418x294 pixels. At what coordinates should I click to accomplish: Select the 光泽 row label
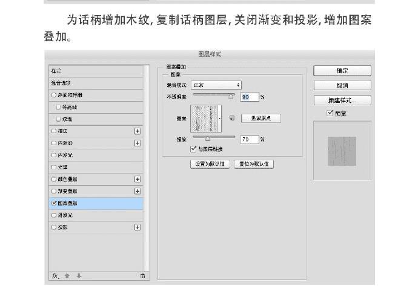(x=62, y=167)
